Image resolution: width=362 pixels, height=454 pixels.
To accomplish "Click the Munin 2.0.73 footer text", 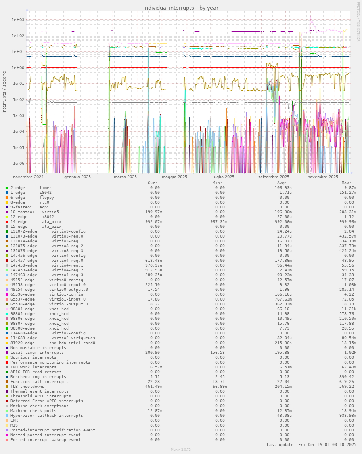I will point(181,450).
